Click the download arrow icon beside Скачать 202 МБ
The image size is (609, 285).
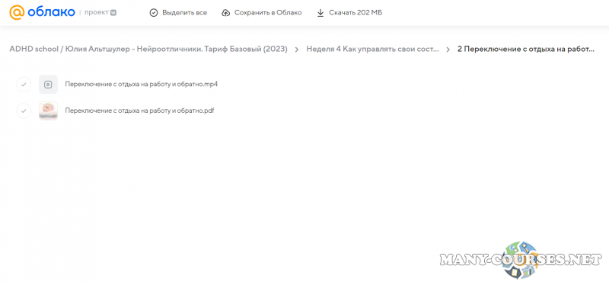tap(320, 13)
